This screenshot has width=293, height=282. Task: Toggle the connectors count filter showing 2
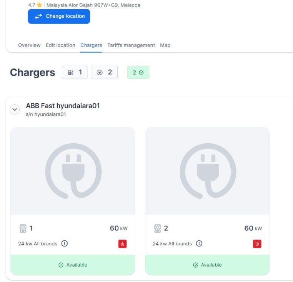click(x=104, y=72)
